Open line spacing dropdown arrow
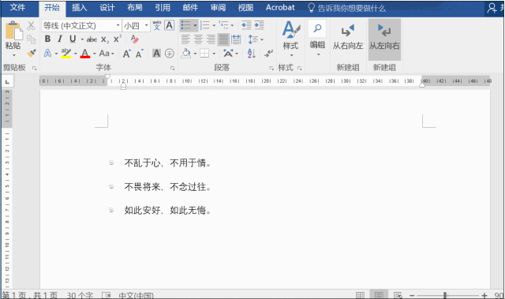The image size is (505, 299). (262, 39)
